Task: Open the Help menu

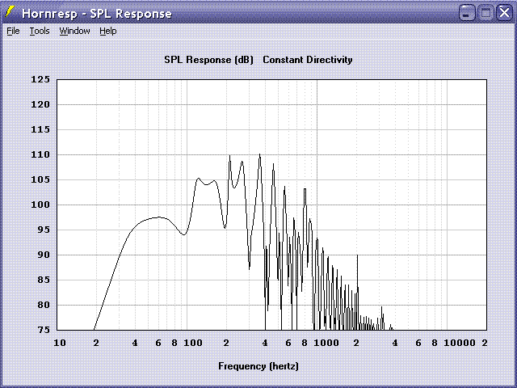Action: tap(107, 31)
